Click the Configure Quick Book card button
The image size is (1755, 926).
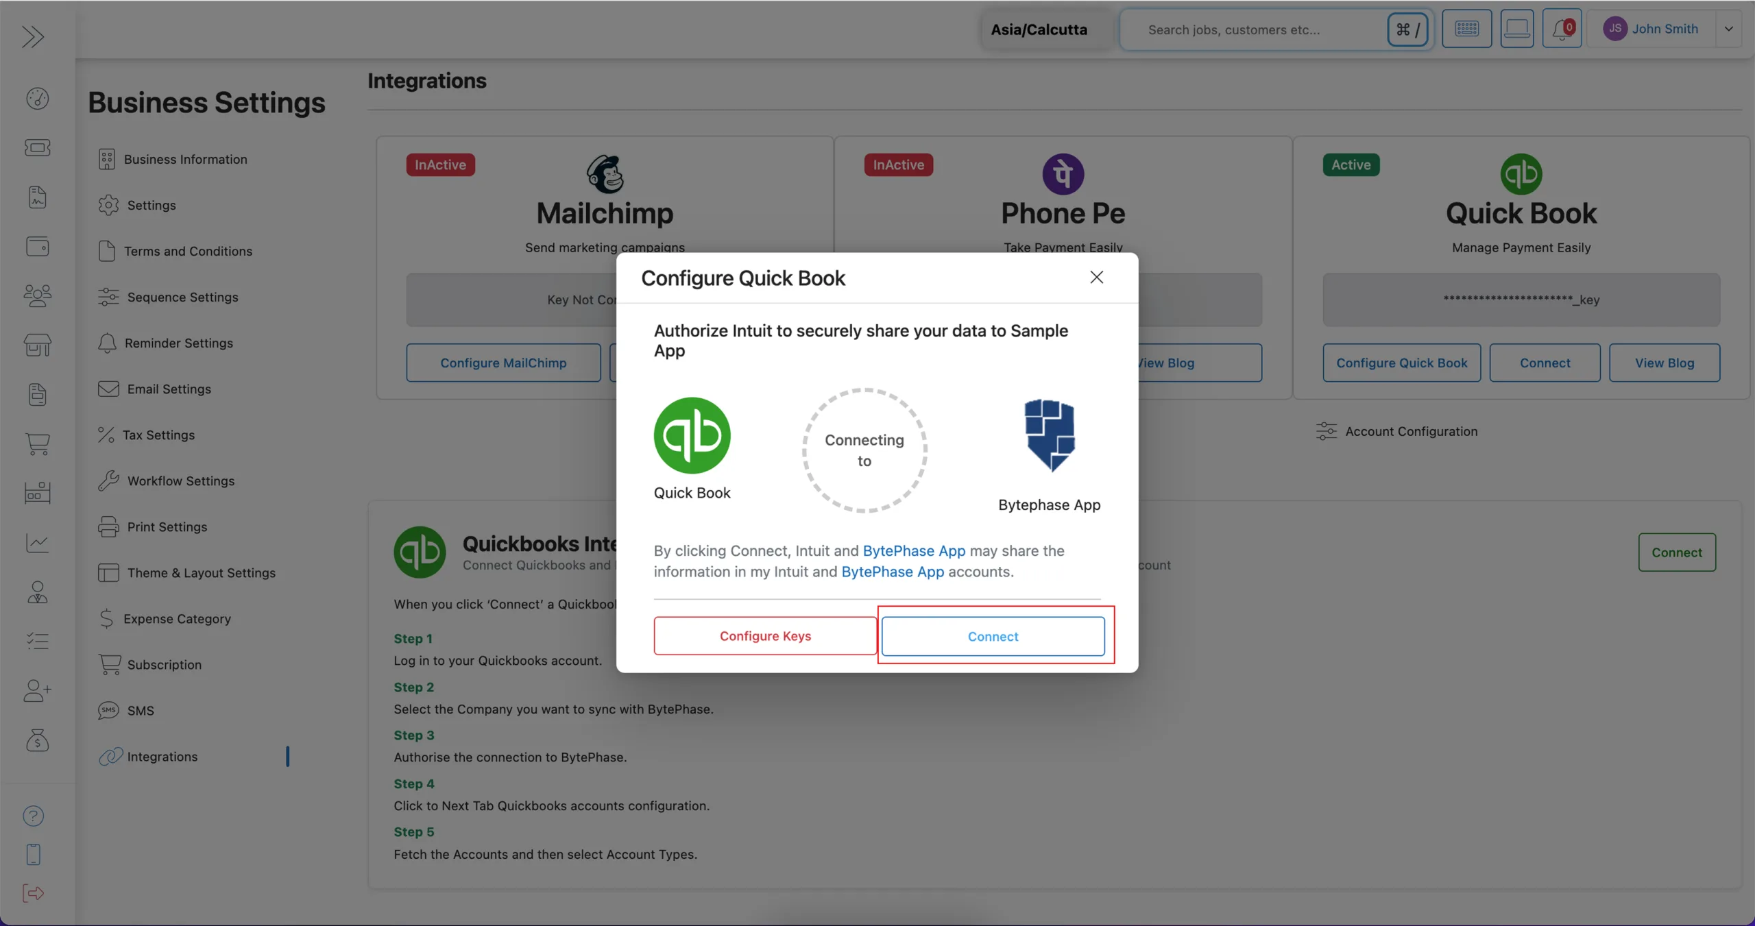pos(1401,363)
